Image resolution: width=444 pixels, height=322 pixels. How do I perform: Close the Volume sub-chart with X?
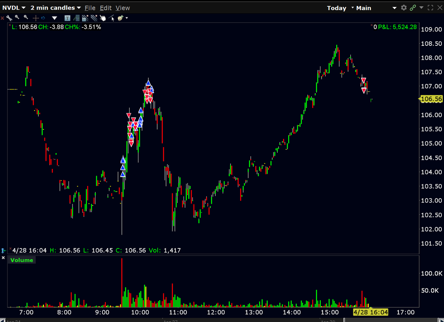(x=3, y=258)
